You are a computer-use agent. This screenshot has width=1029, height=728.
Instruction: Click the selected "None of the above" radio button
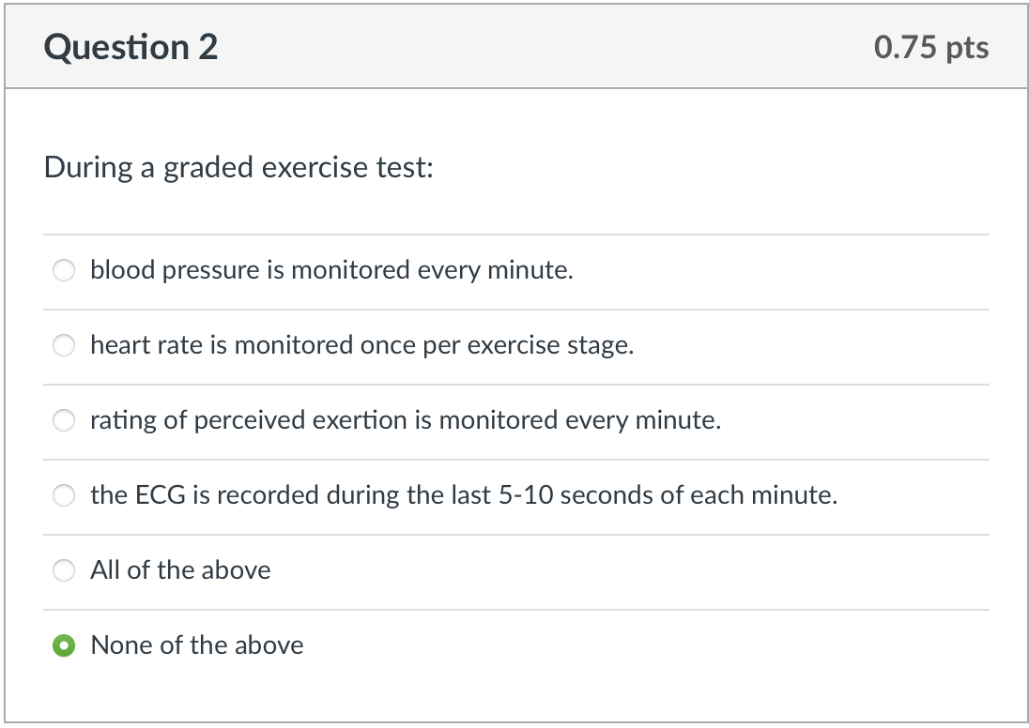(x=63, y=645)
